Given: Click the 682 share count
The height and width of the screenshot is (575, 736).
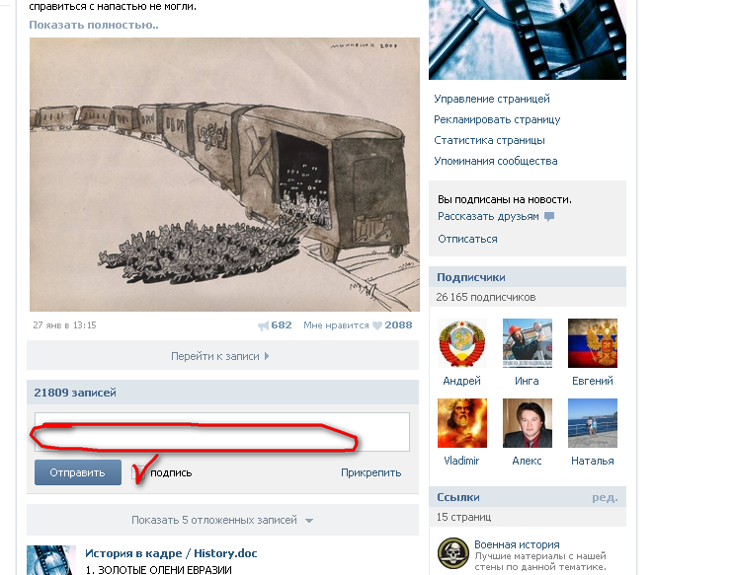Looking at the screenshot, I should click(282, 325).
